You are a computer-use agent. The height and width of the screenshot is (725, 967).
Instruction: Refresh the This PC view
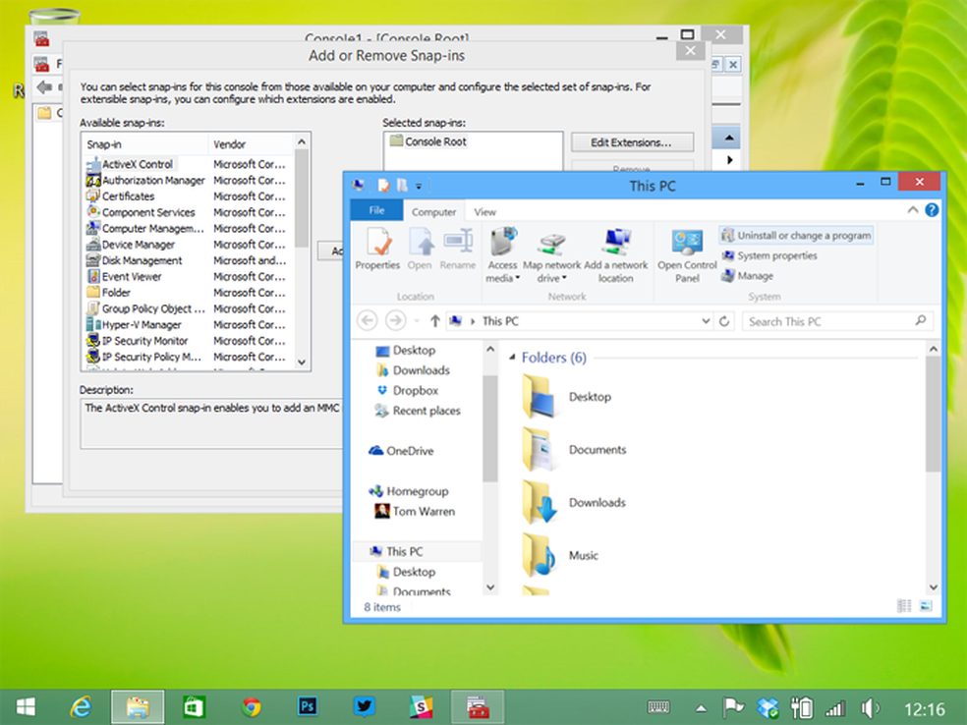tap(723, 320)
